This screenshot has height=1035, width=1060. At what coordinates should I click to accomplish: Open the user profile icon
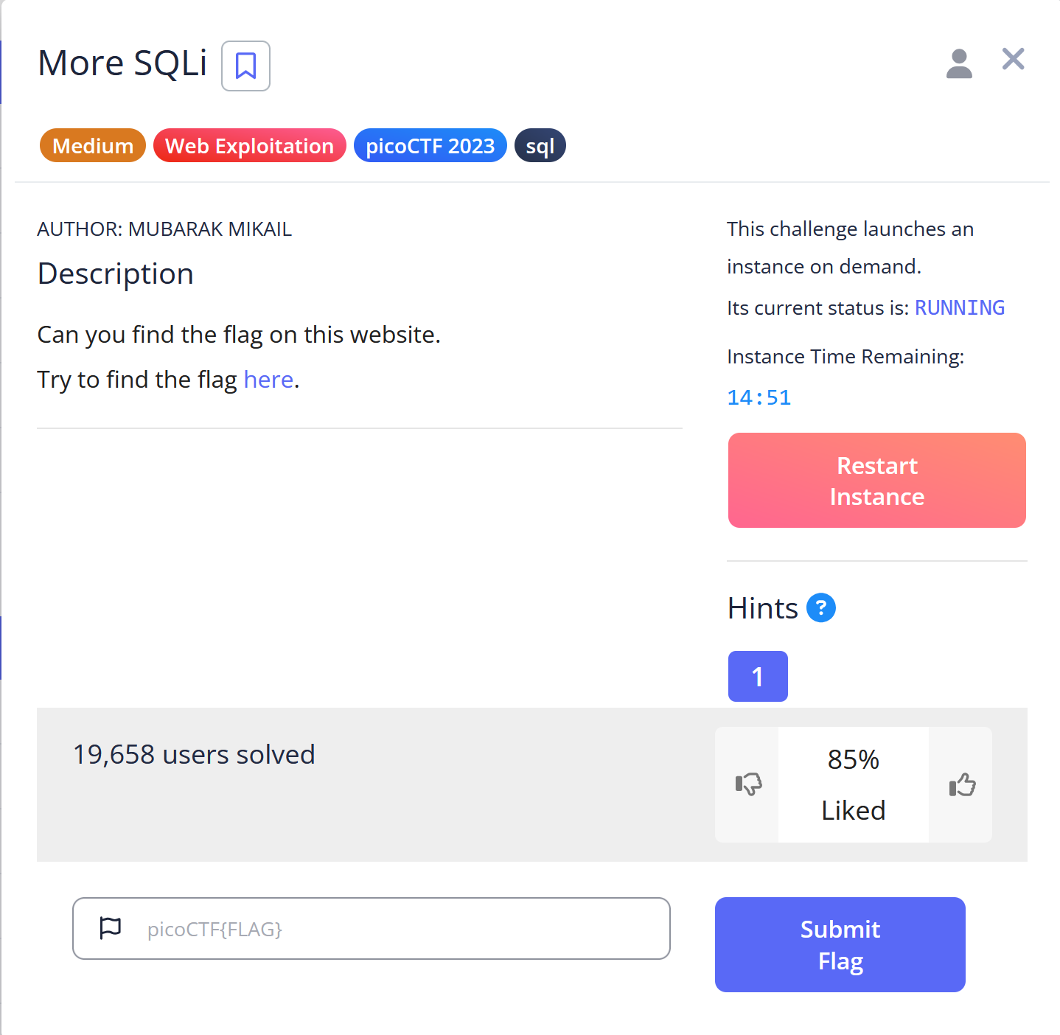tap(959, 64)
